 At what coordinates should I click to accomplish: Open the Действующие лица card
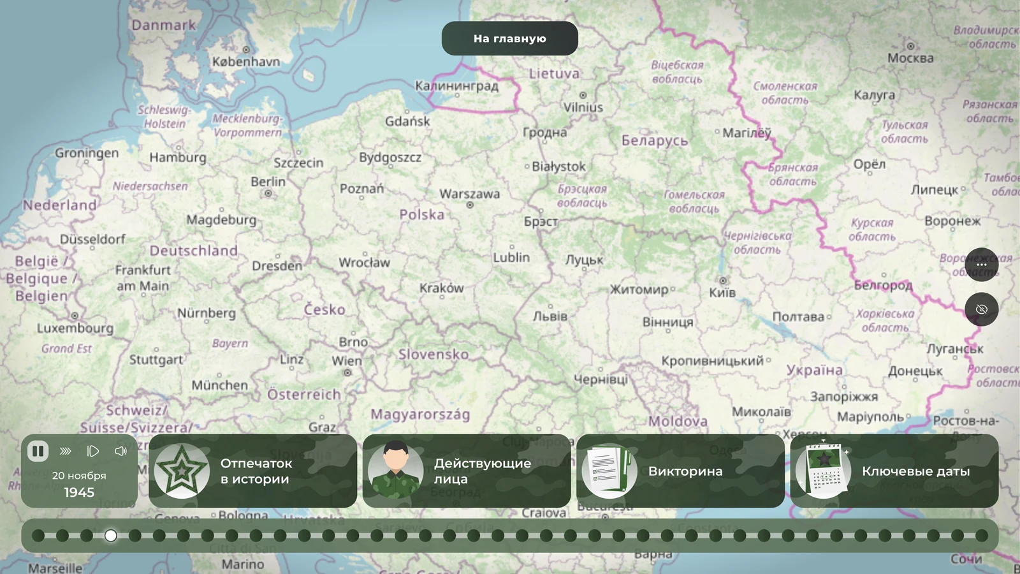[x=467, y=471]
